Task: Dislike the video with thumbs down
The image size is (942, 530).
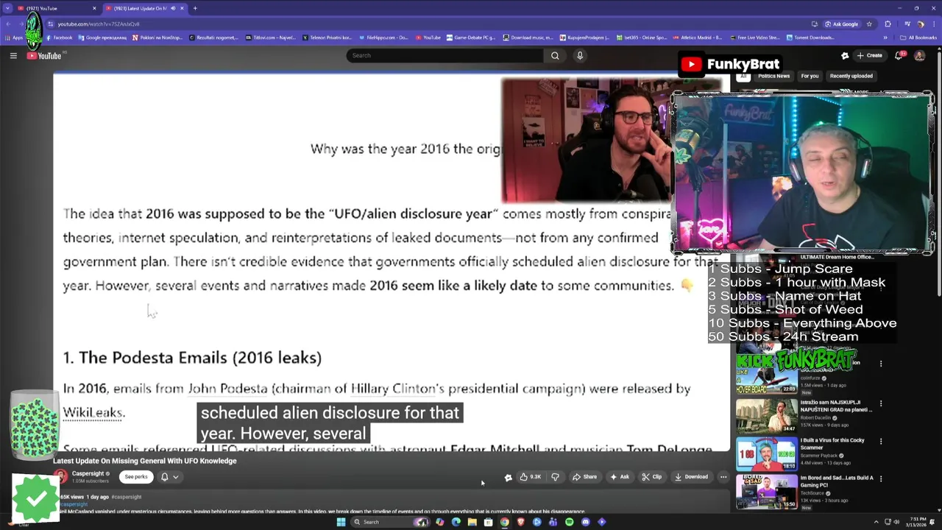Action: pyautogui.click(x=556, y=477)
